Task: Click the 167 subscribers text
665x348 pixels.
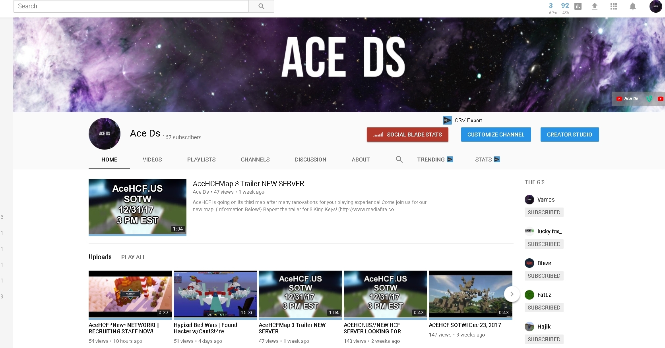Action: (182, 137)
